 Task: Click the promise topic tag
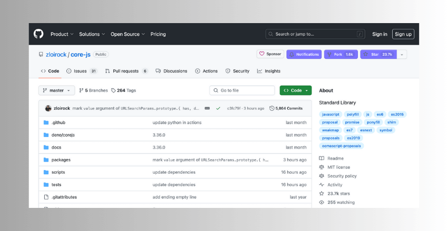point(352,122)
